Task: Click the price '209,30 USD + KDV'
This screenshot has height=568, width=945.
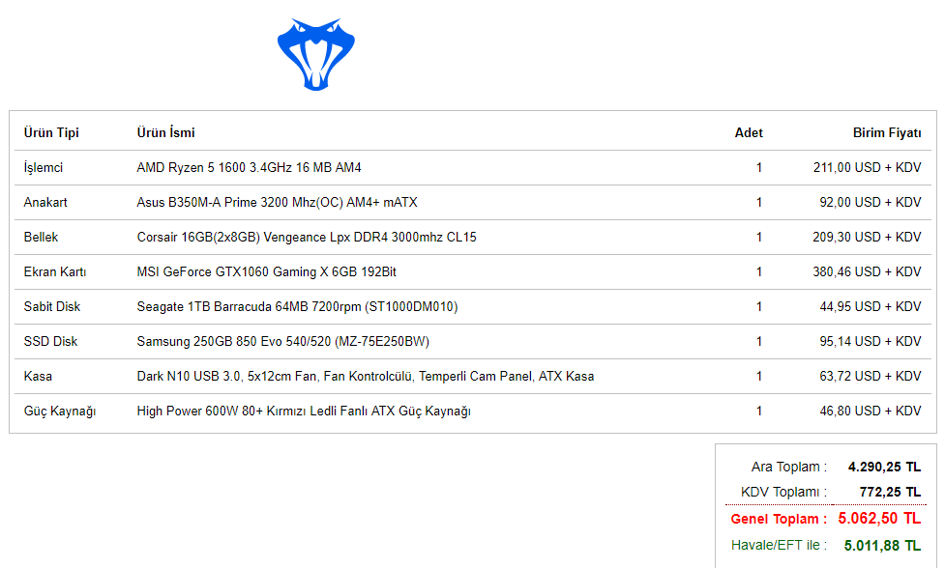Action: coord(868,237)
